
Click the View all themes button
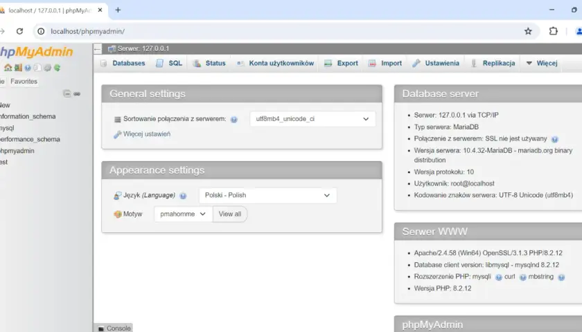click(230, 214)
